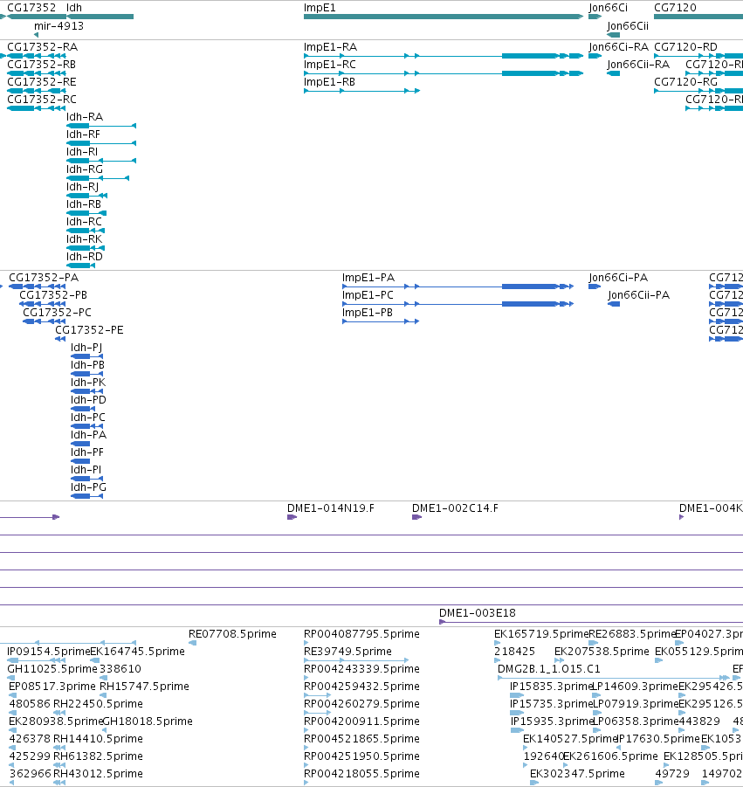
Task: Click the Jon66Ci-RA transcript label
Action: click(618, 46)
